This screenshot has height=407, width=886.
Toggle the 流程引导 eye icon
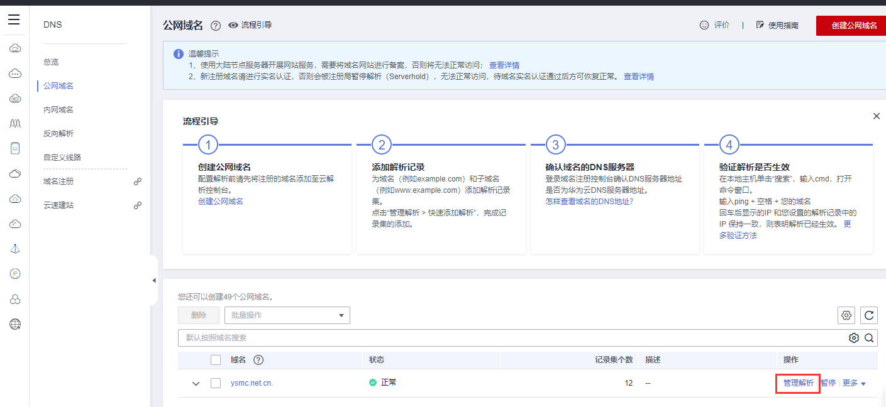pyautogui.click(x=233, y=25)
